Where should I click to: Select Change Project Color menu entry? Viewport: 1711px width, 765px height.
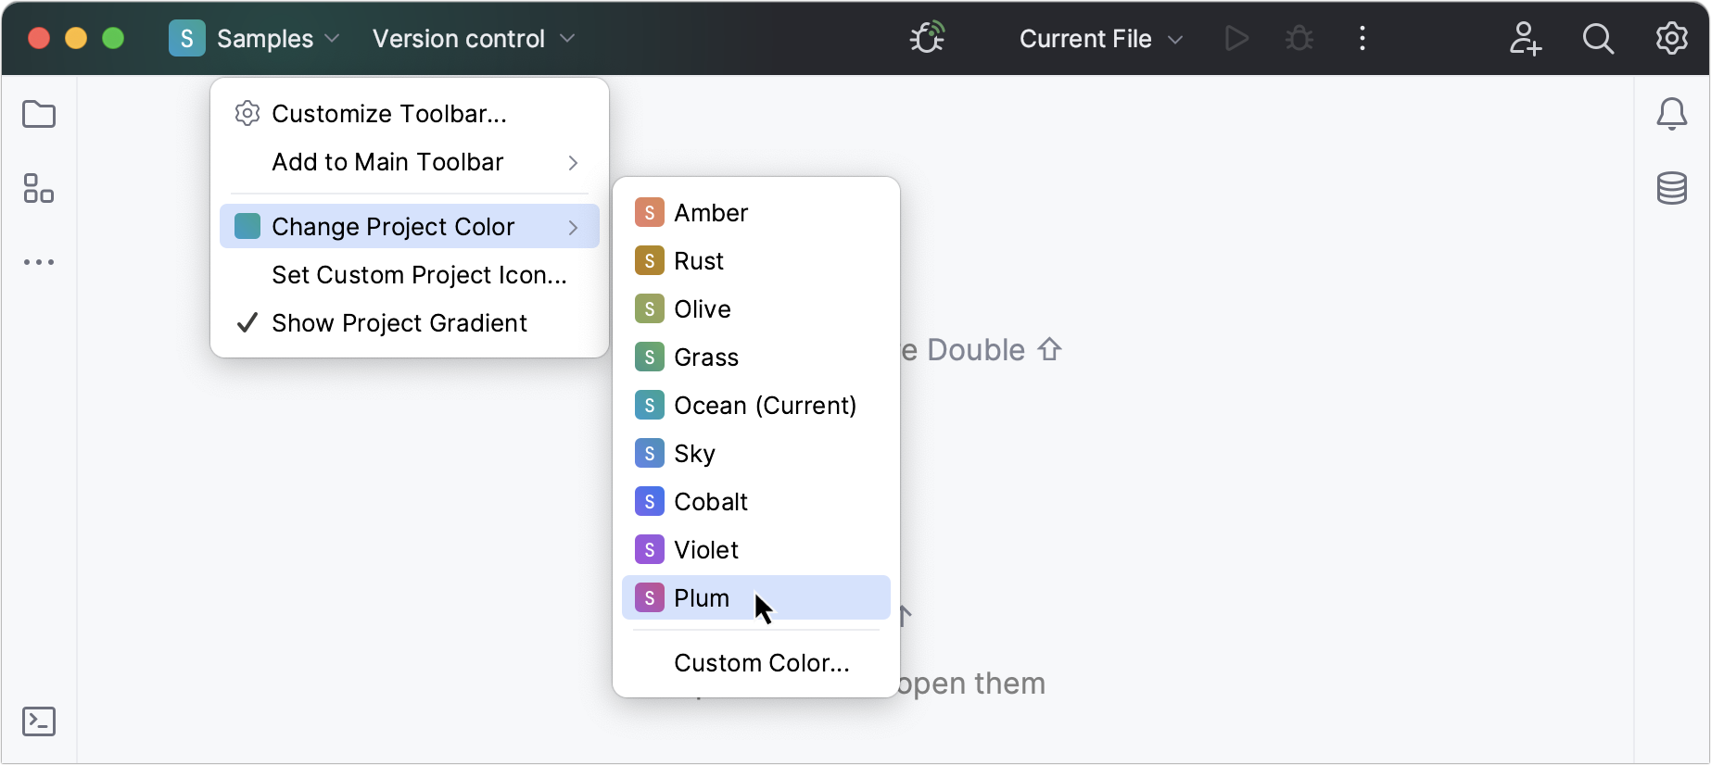coord(392,226)
